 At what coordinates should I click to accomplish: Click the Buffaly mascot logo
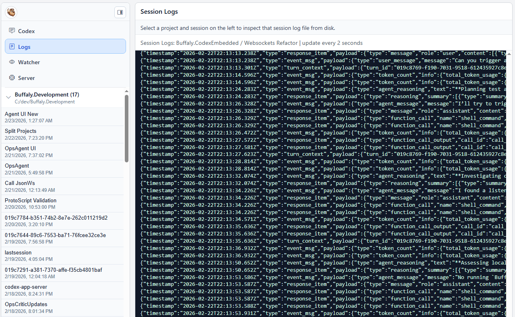11,12
